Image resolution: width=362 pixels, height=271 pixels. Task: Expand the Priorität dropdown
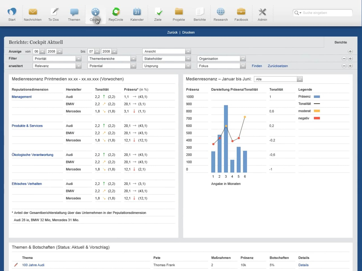[78, 59]
